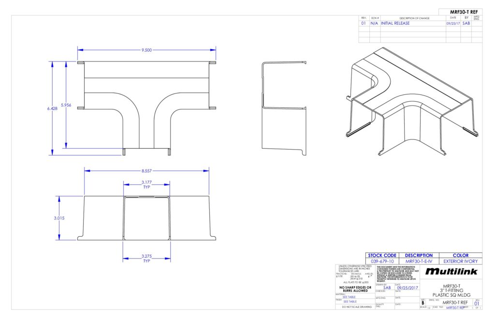Select the 3.177 TYP dimension
Image resolution: width=495 pixels, height=321 pixels.
[x=146, y=184]
